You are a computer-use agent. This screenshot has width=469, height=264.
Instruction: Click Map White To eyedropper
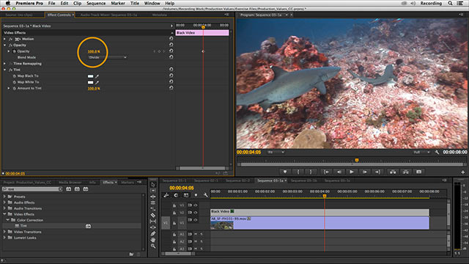pos(97,82)
